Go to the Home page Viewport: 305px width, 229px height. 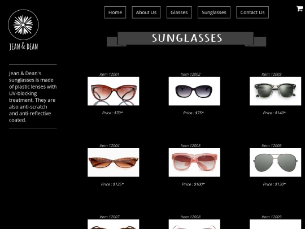tap(115, 12)
